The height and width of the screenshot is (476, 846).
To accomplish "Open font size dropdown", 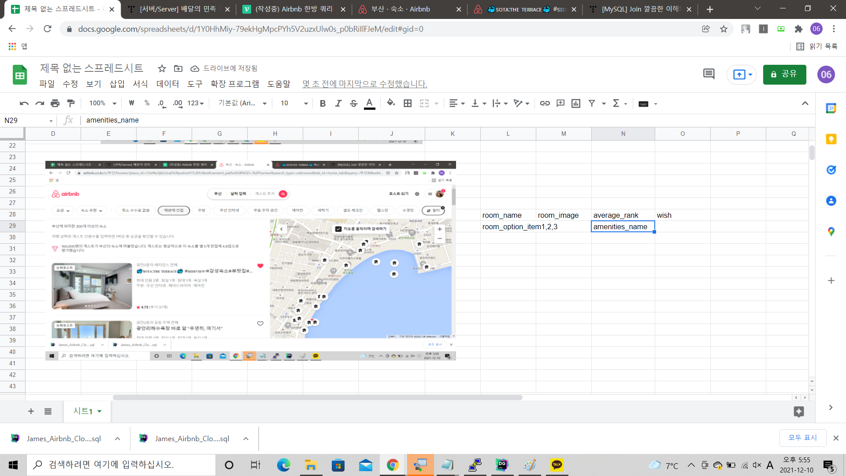I will (294, 103).
